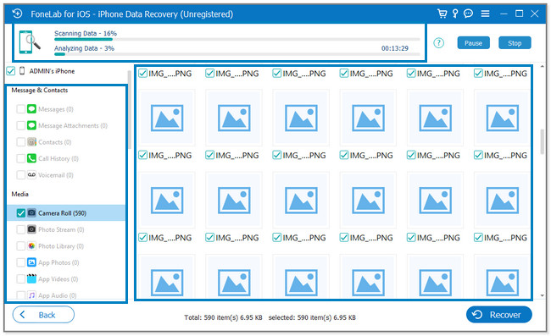This screenshot has height=336, width=551.
Task: Toggle the ADMIN's iPhone checkbox
Action: (11, 71)
